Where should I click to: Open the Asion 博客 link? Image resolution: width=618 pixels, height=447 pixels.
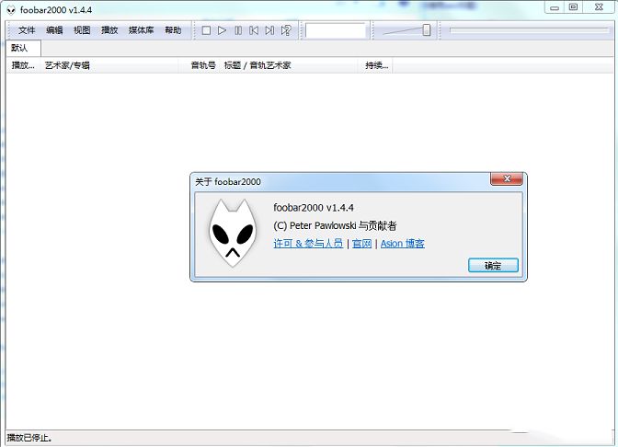click(403, 244)
